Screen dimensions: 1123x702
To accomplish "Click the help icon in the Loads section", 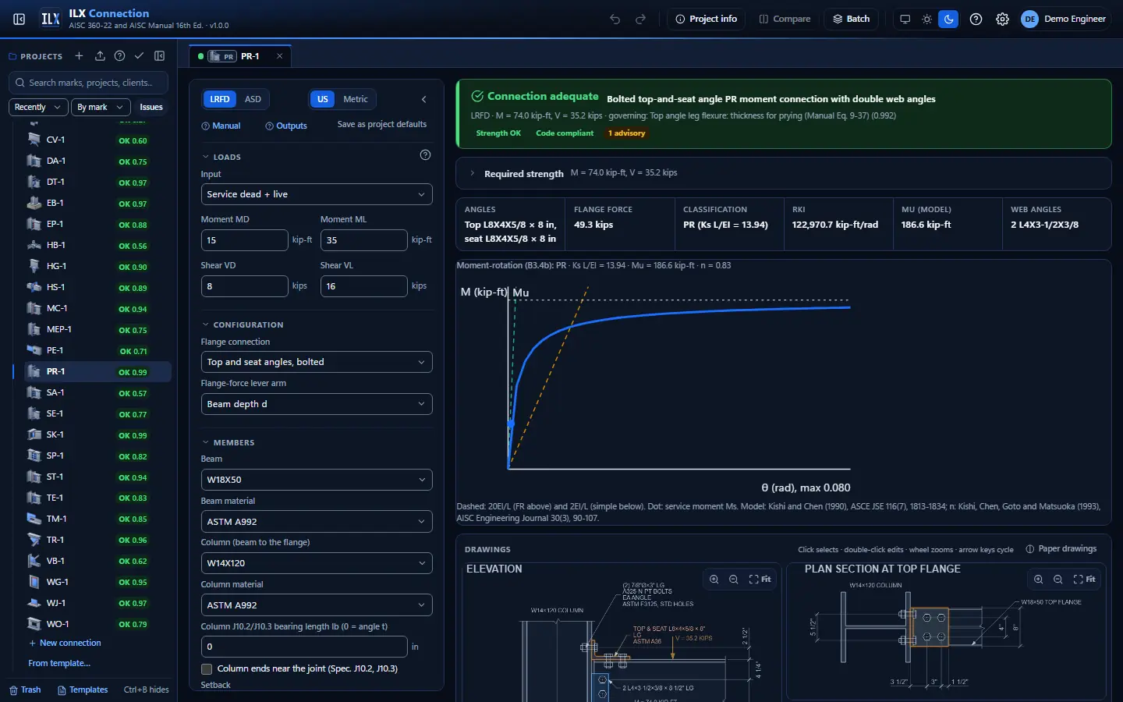I will click(x=425, y=155).
